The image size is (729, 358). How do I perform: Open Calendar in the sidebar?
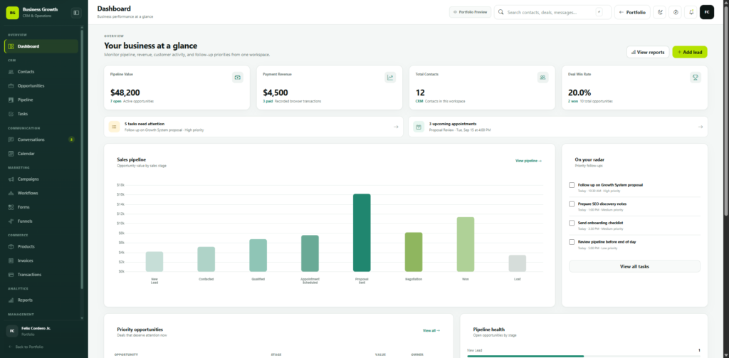[x=41, y=154]
